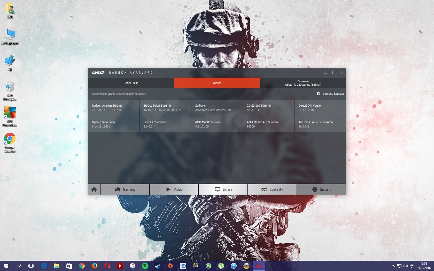Open the Video section
This screenshot has height=271, width=434.
coord(174,189)
